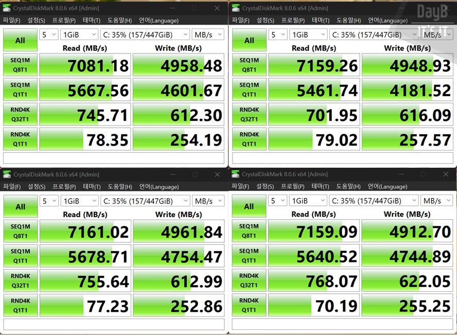457x335 pixels.
Task: Open the 1GiB test size dropdown
Action: pos(79,34)
